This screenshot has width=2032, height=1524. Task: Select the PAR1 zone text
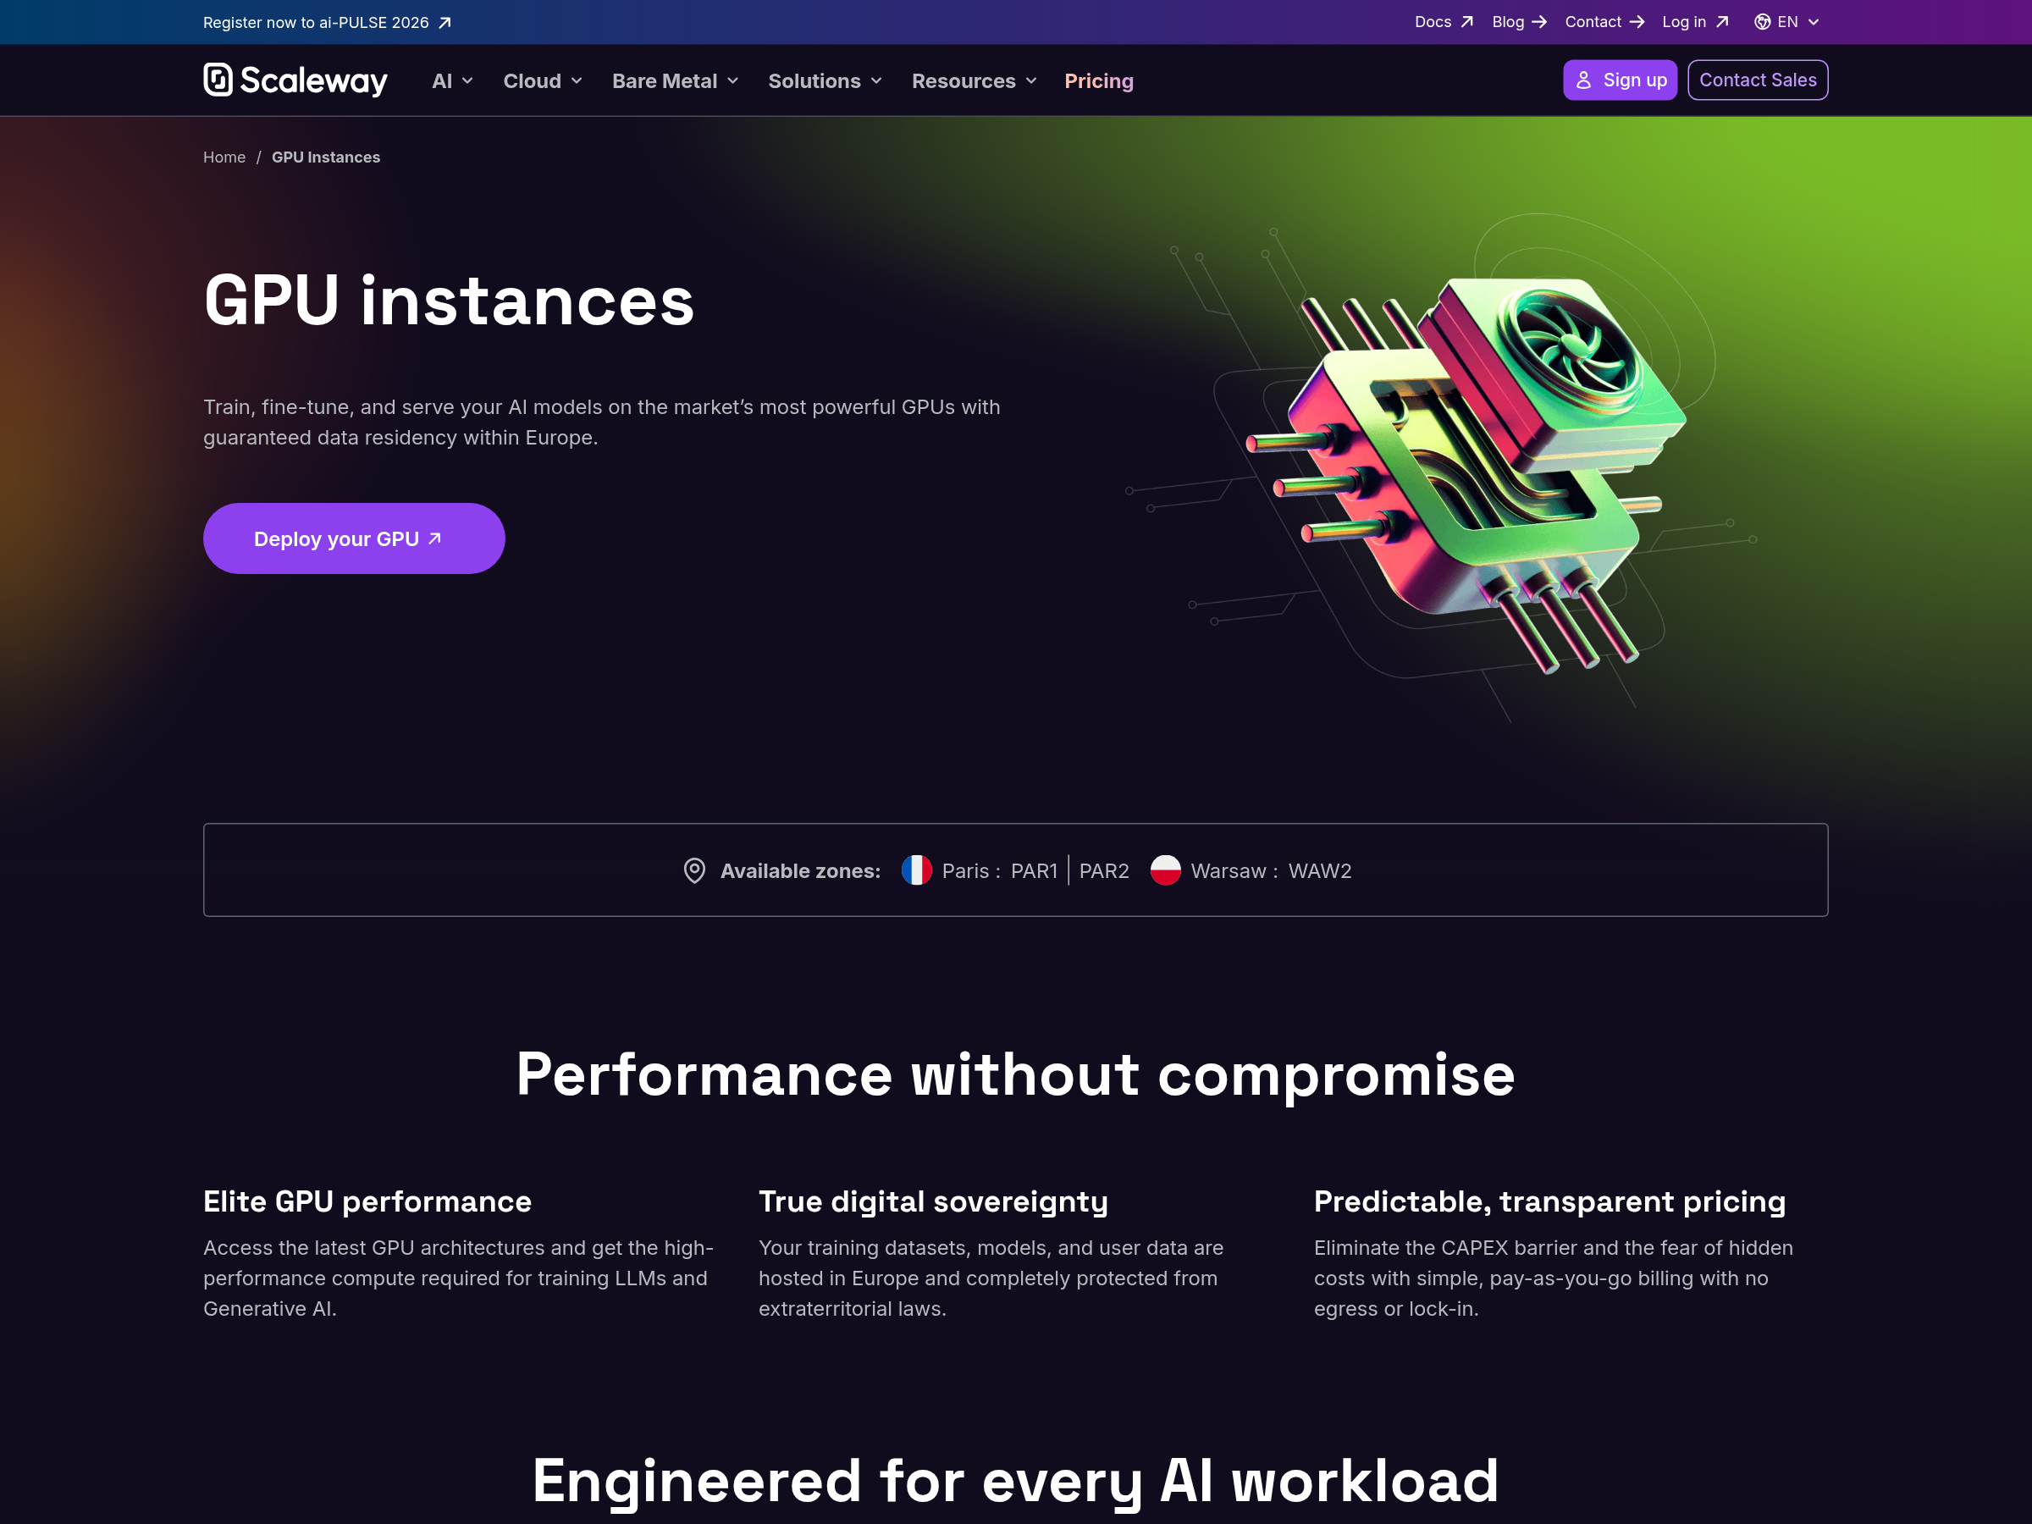1035,871
